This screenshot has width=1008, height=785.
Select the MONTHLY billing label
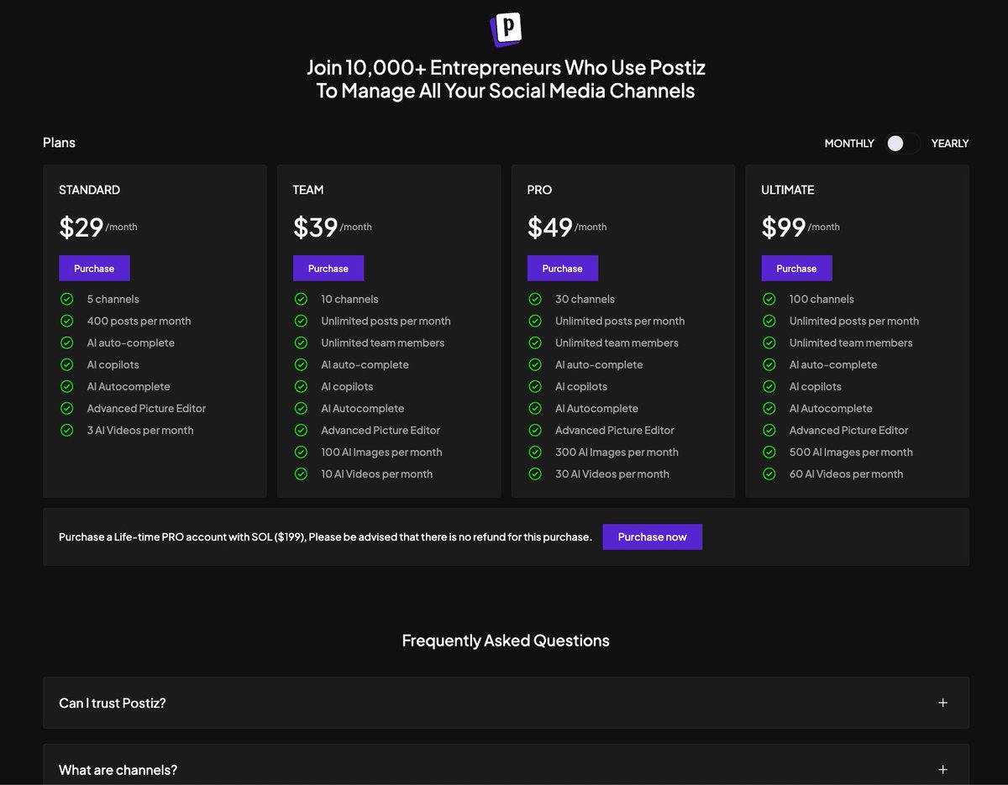[849, 144]
